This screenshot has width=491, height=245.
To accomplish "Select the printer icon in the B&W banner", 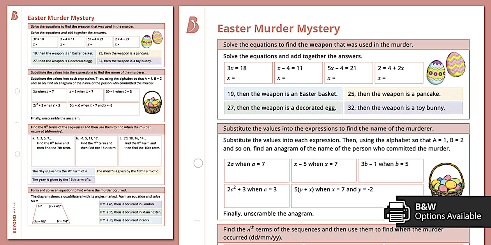I will pos(397,212).
